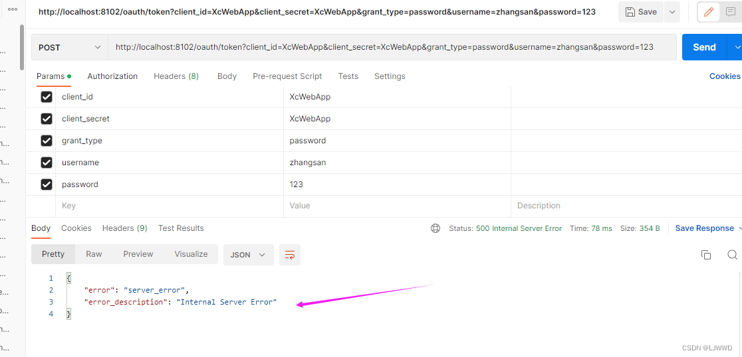
Task: Open the Tests tab
Action: (x=348, y=76)
